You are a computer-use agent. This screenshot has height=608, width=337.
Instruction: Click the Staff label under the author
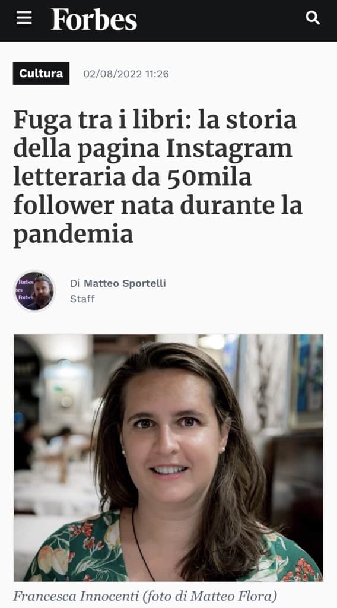tap(82, 299)
